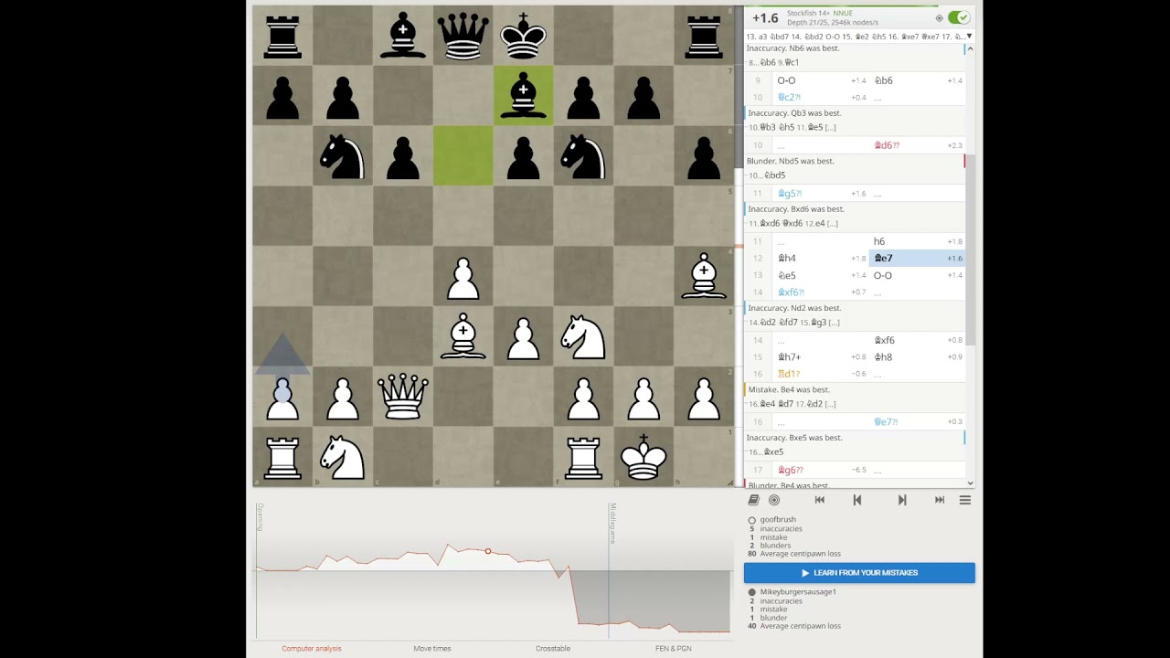Select the black king on e8
1170x658 pixels.
523,36
